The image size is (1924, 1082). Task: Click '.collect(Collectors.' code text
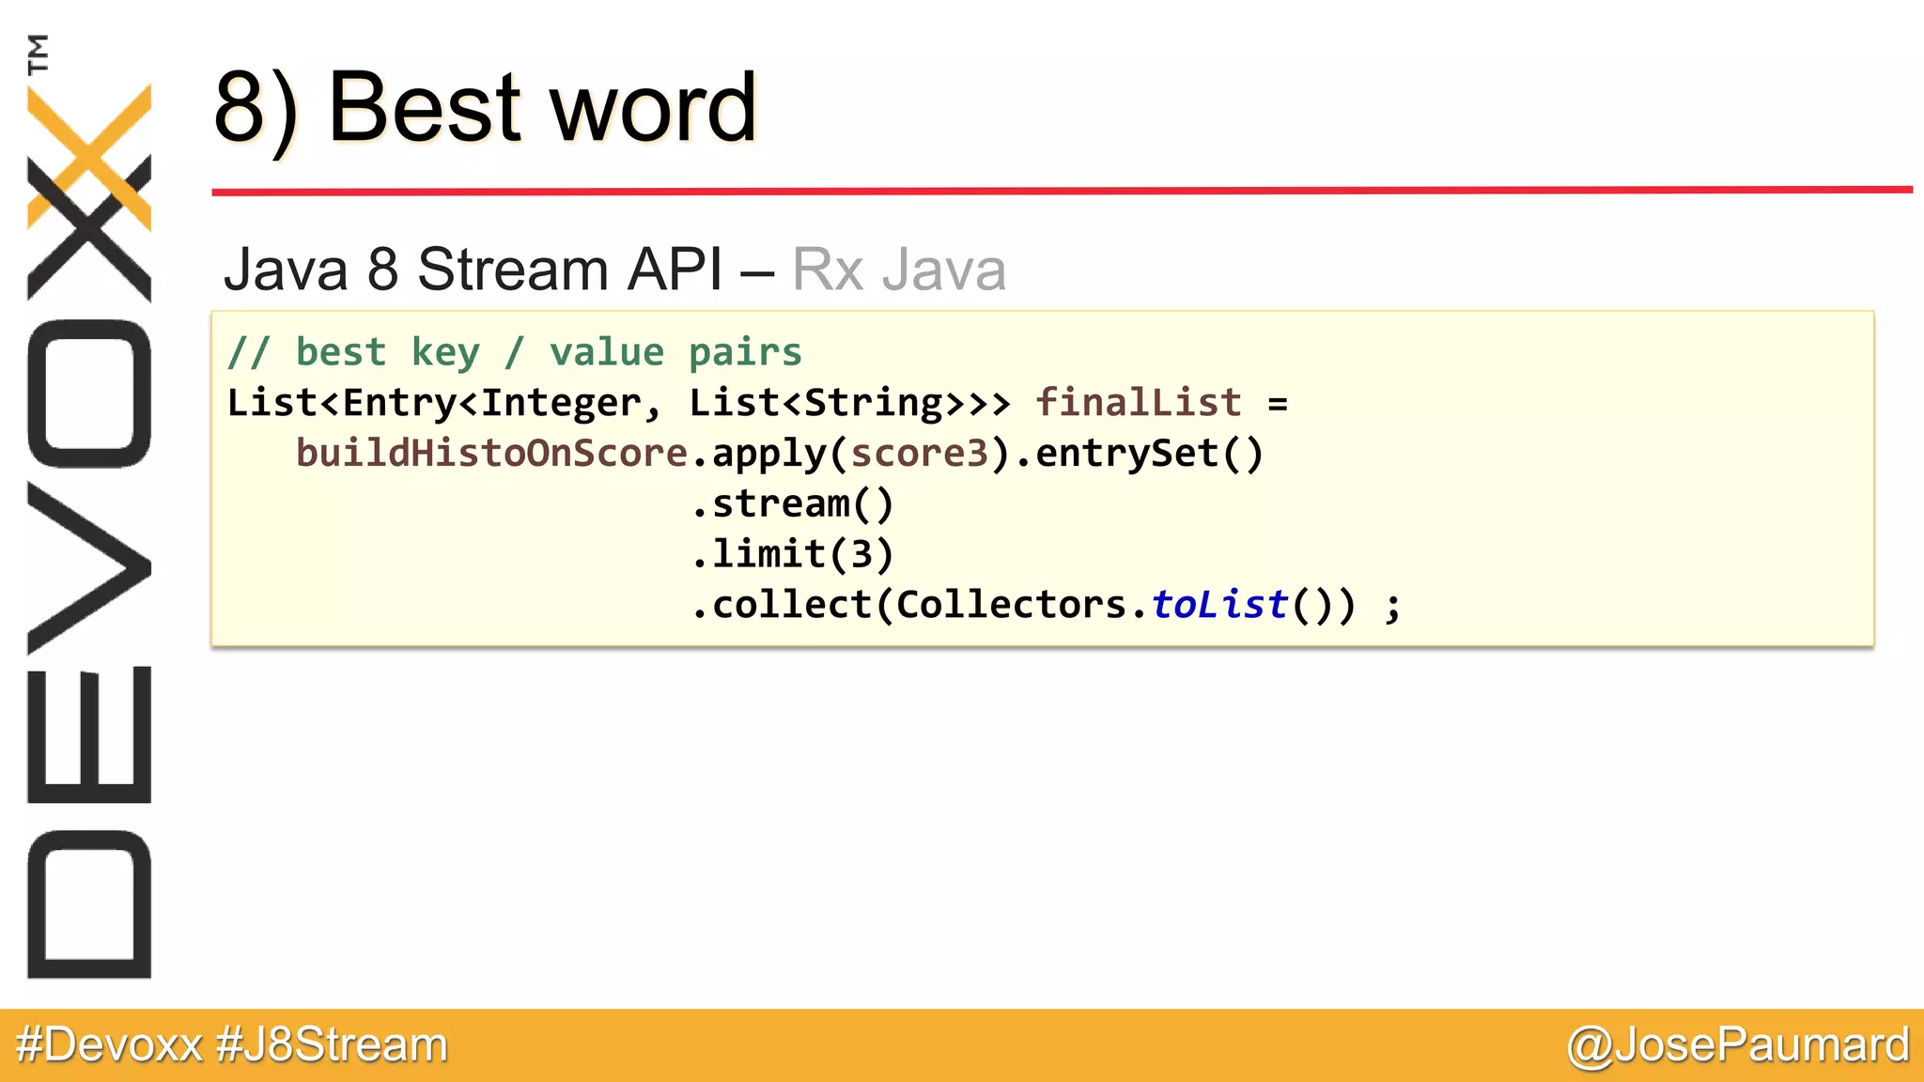coord(921,605)
